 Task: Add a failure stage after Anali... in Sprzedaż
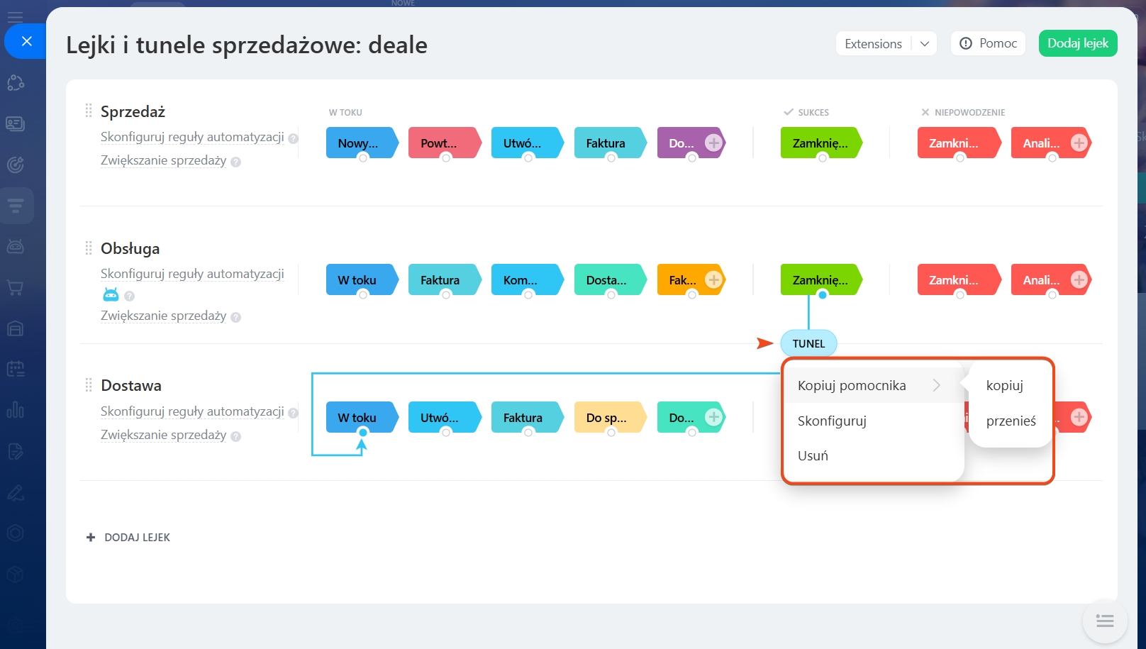[x=1079, y=143]
